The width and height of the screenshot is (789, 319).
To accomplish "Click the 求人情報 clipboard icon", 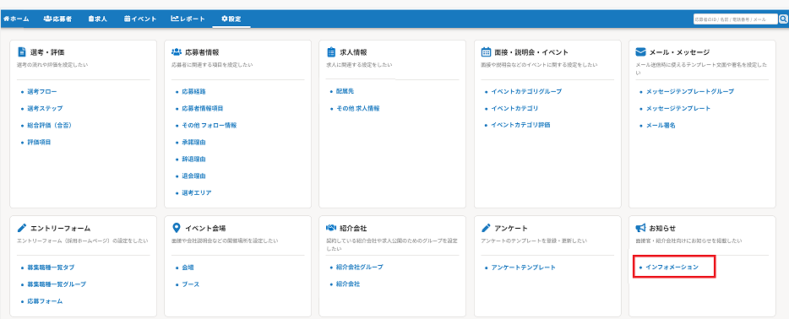I will pyautogui.click(x=330, y=51).
